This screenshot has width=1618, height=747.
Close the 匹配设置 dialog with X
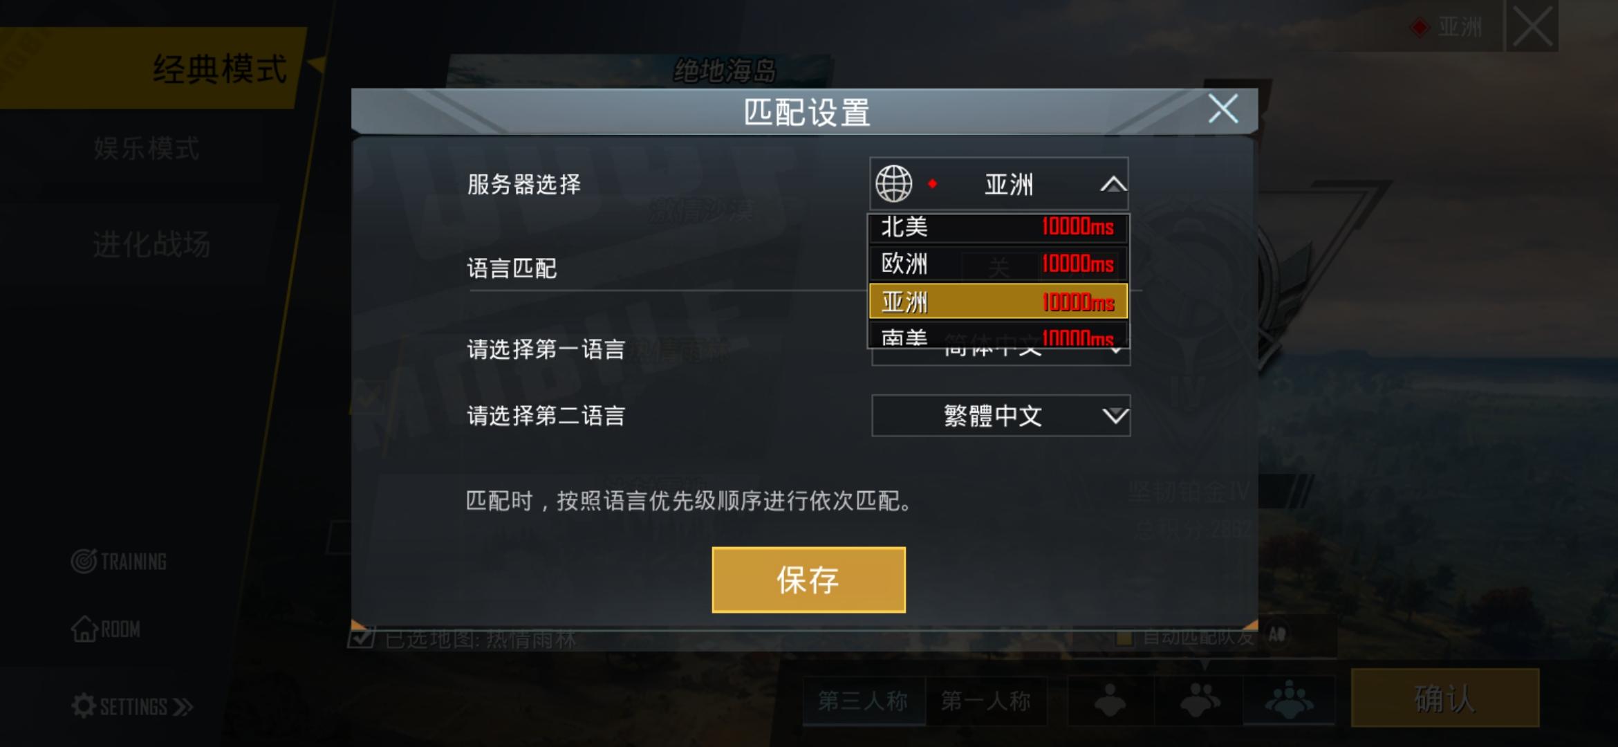click(x=1222, y=109)
